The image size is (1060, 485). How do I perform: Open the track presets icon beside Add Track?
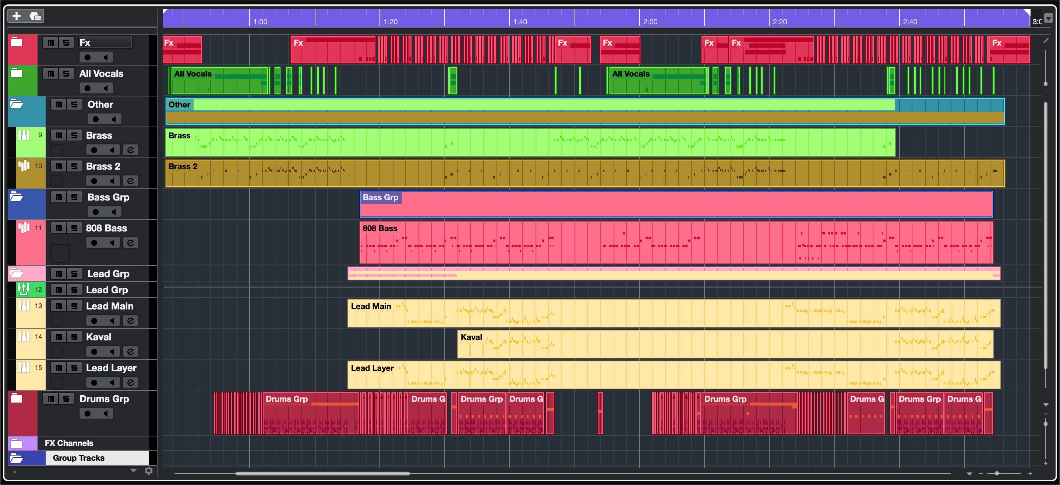tap(35, 16)
